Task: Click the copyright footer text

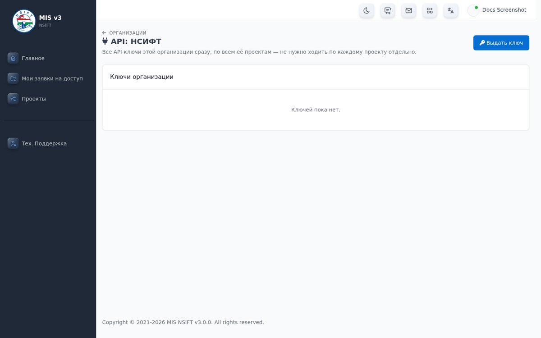Action: pos(183,322)
